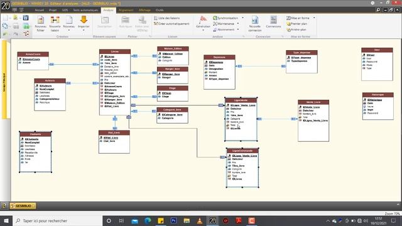Screen dimensions: 402x226
Task: Select the Auteurs table header
Action: pyautogui.click(x=50, y=81)
